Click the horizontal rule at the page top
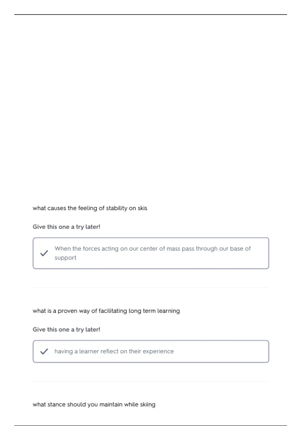Image resolution: width=301 pixels, height=426 pixels. pos(150,15)
